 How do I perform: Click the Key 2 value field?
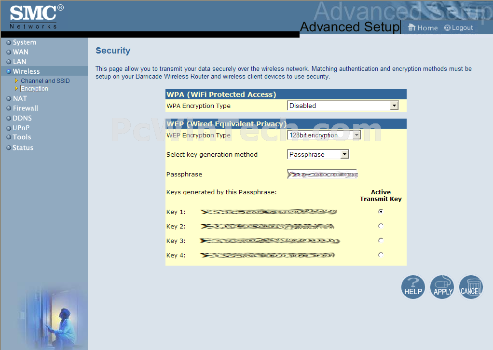(267, 226)
